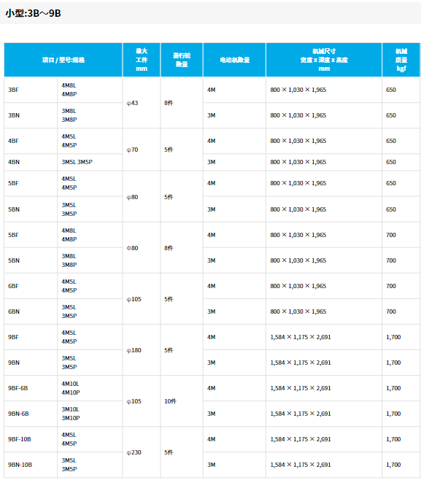Click the φ230 max workpiece cell

141,452
